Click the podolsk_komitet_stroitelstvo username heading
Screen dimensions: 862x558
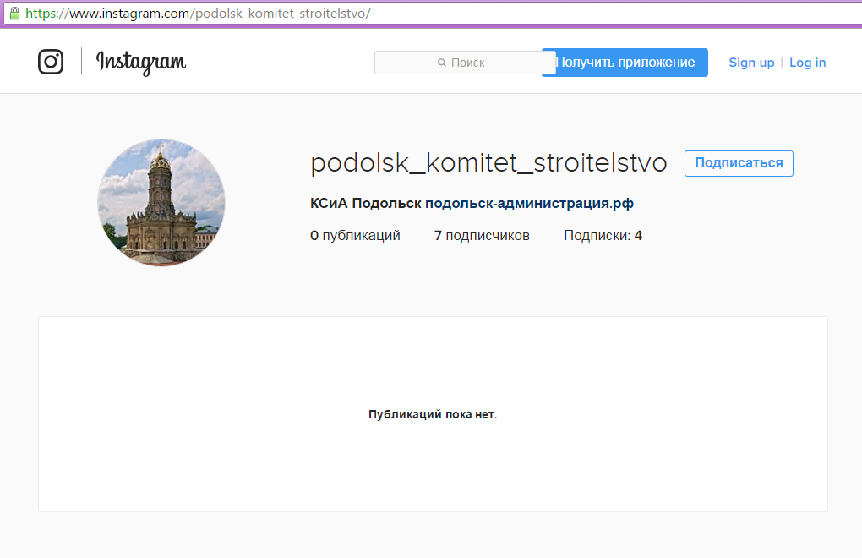point(488,163)
